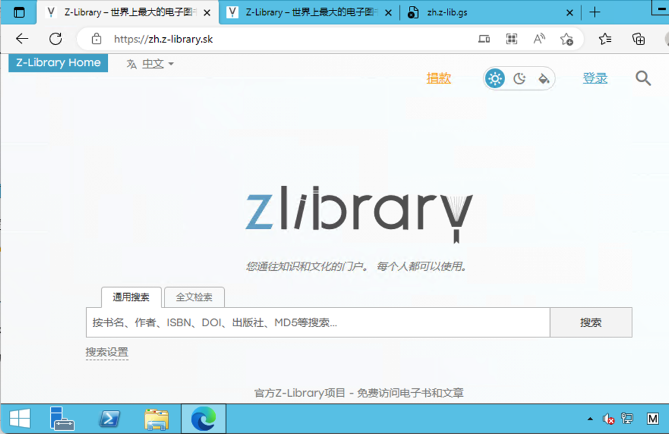669x434 pixels.
Task: Open the Collections icon
Action: click(x=639, y=39)
